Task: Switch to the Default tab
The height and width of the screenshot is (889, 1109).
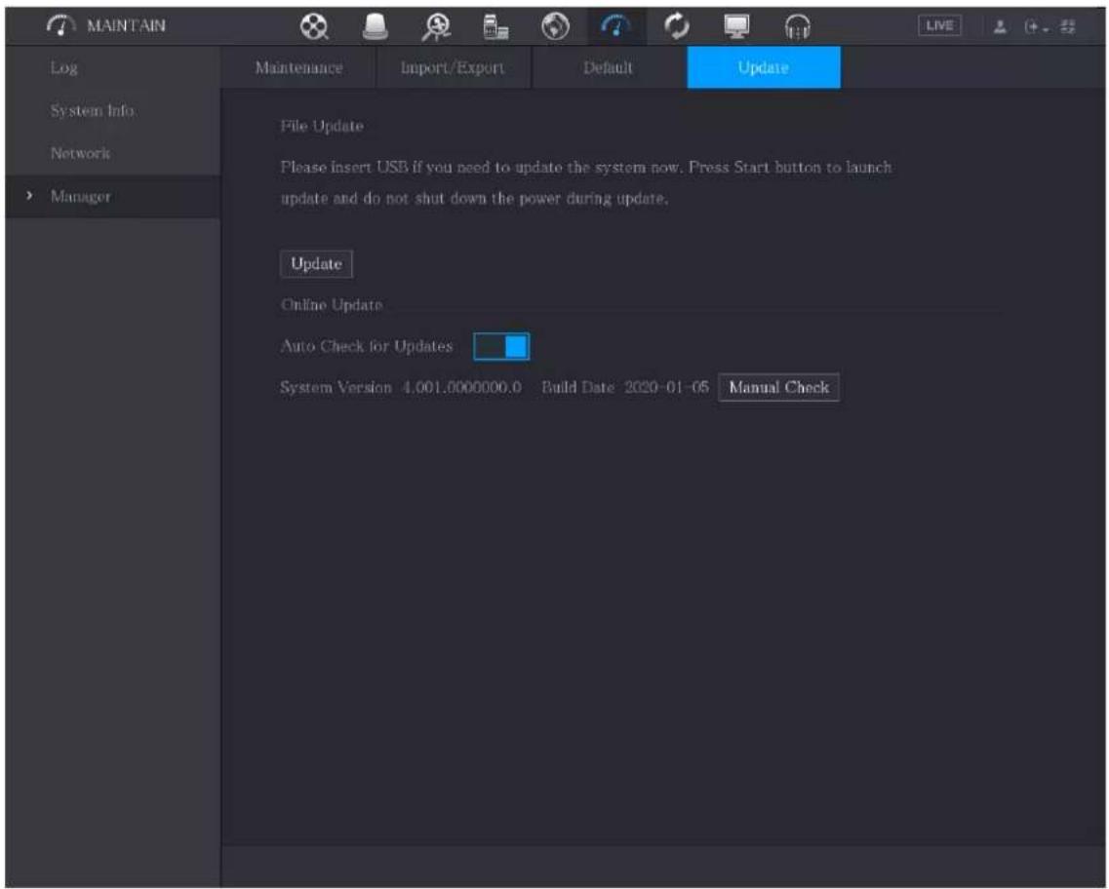Action: (609, 68)
